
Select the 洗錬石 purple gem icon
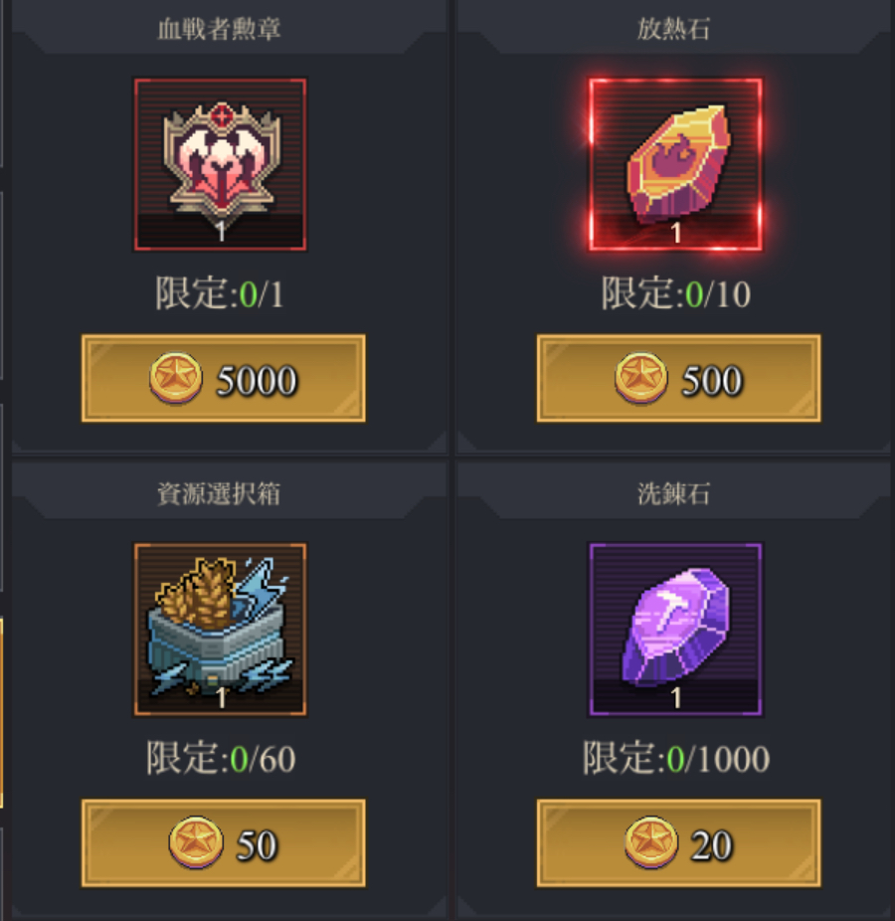tap(675, 630)
